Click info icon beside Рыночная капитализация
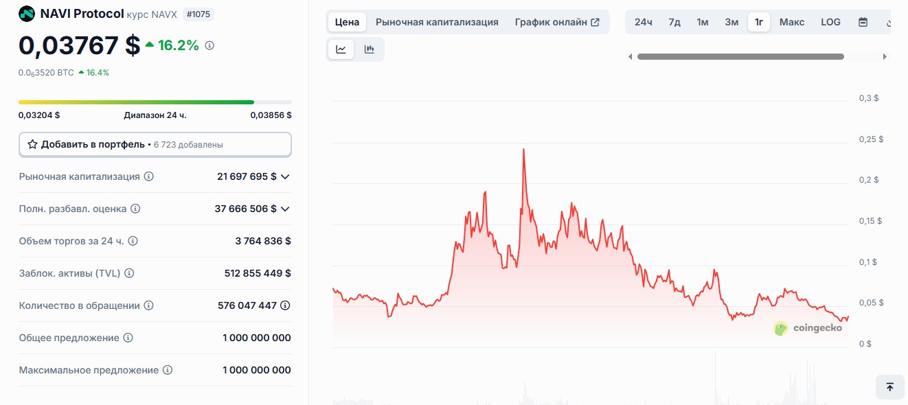Viewport: 908px width, 405px height. [149, 176]
